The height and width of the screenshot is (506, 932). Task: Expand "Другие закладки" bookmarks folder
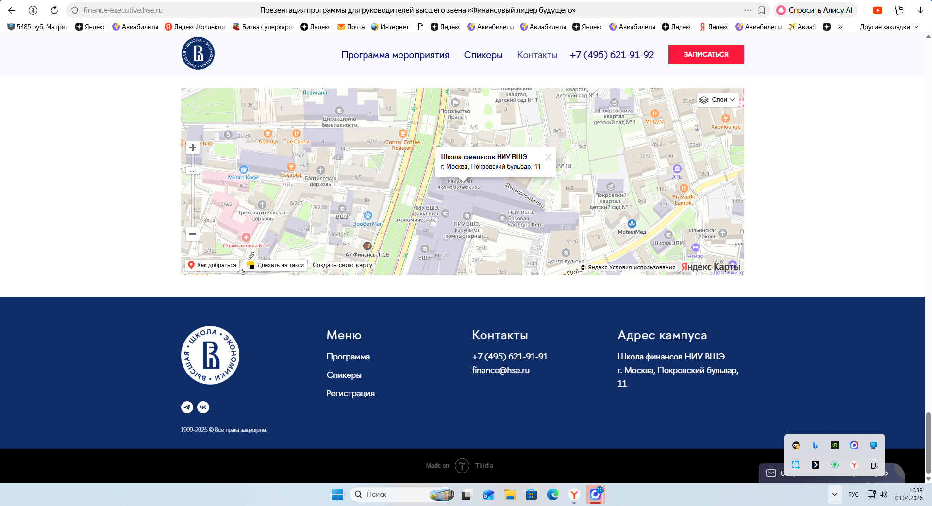889,27
